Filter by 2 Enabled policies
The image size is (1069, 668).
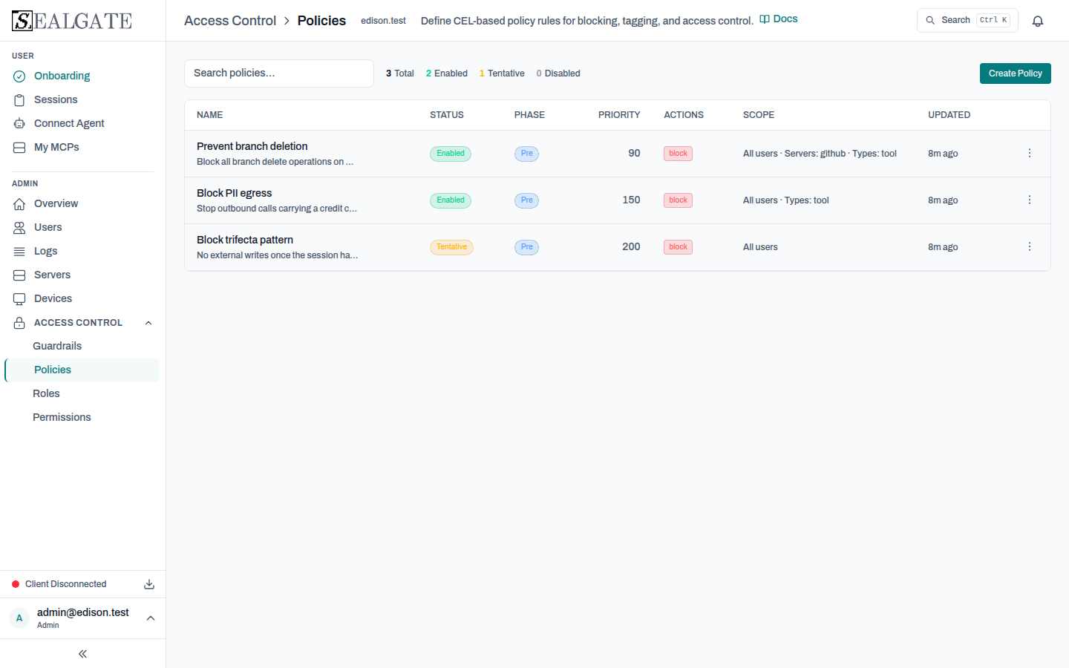tap(447, 73)
